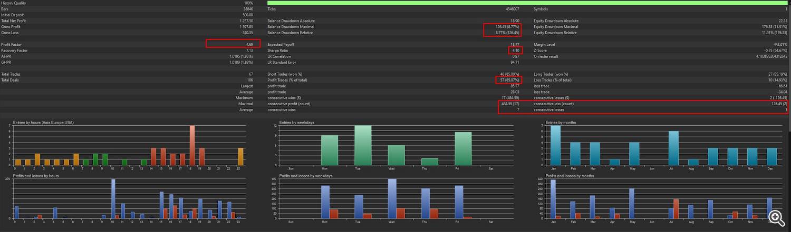This screenshot has width=791, height=232.
Task: Click the "Entries by weekdays" chart title
Action: 297,123
